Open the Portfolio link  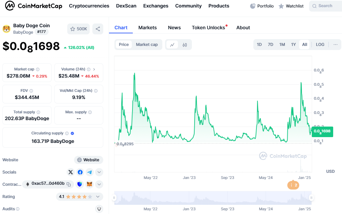(262, 6)
